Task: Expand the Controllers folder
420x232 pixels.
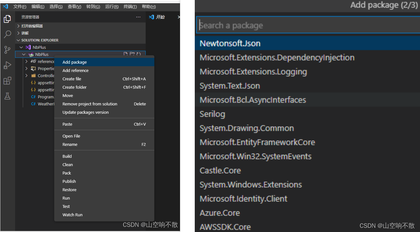Action: (26, 76)
